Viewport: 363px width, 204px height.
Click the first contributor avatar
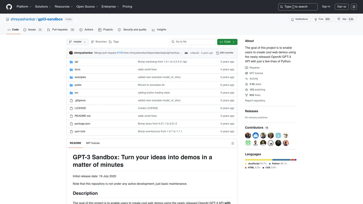[248, 135]
